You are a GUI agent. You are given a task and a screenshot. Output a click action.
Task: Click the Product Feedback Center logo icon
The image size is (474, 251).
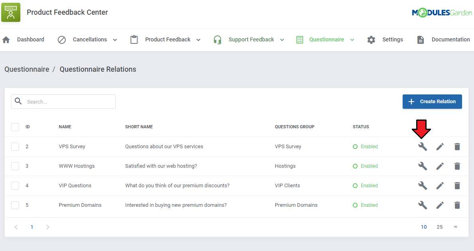coord(11,12)
